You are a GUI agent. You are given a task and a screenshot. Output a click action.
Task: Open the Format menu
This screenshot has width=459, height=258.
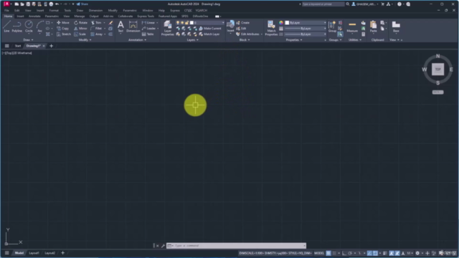pos(54,10)
